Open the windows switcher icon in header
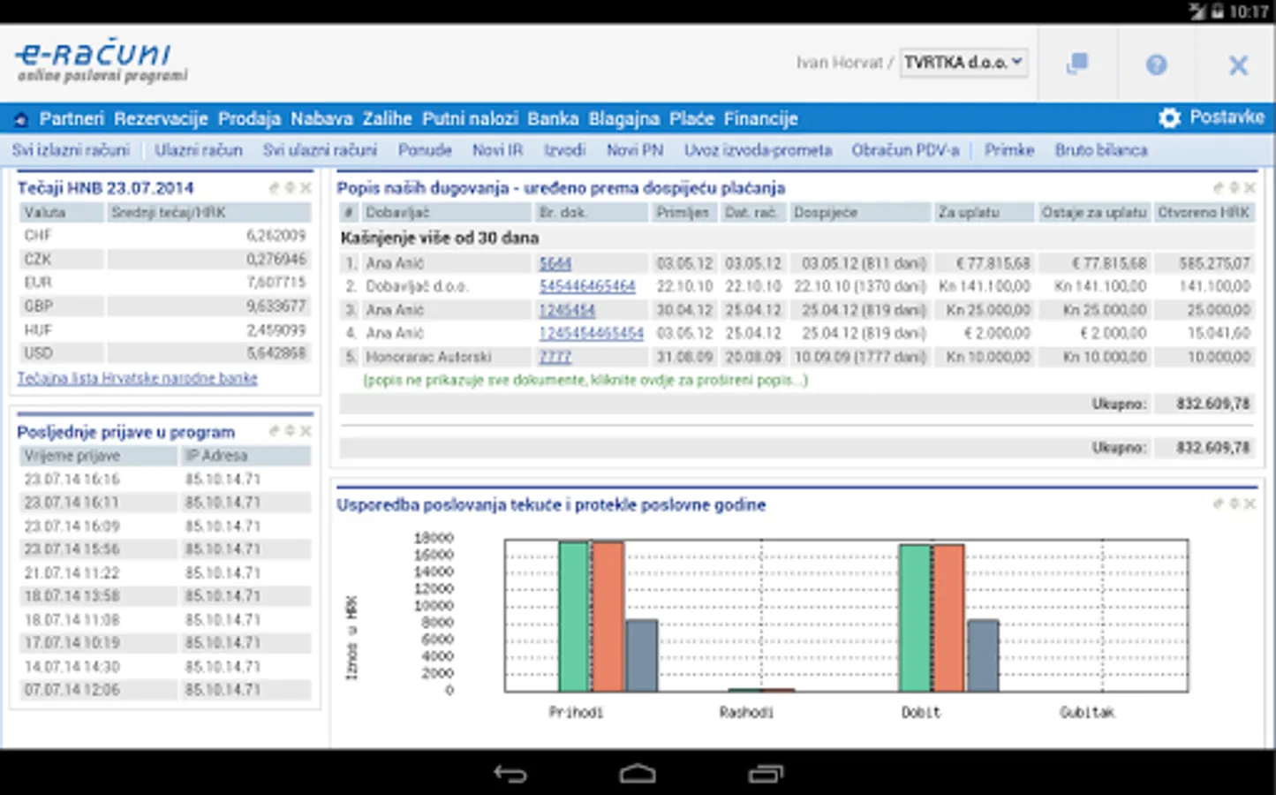The height and width of the screenshot is (795, 1276). click(x=1077, y=64)
